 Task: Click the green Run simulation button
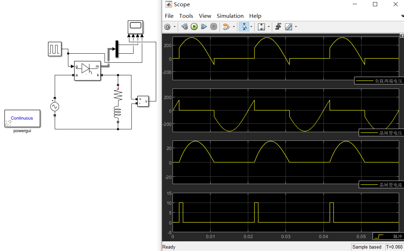tap(194, 27)
